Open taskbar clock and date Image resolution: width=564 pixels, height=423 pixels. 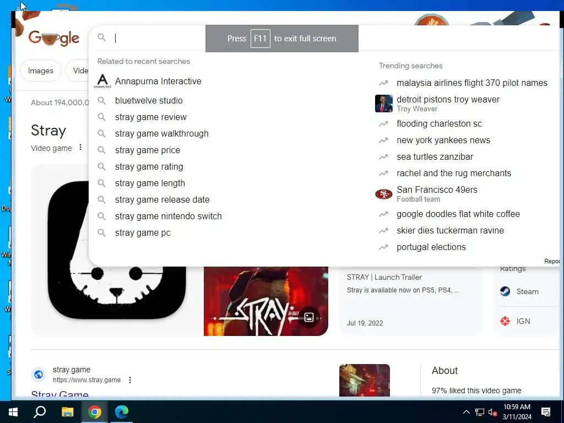point(517,412)
